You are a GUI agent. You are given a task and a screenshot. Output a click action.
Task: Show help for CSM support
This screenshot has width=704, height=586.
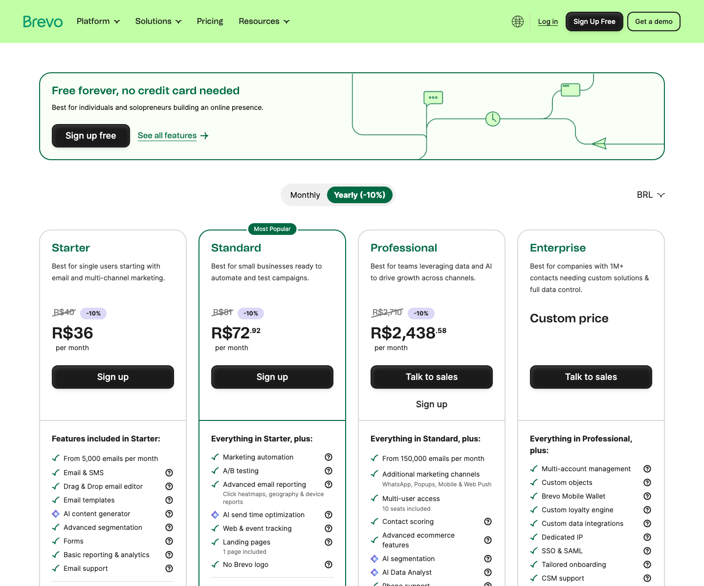(647, 578)
